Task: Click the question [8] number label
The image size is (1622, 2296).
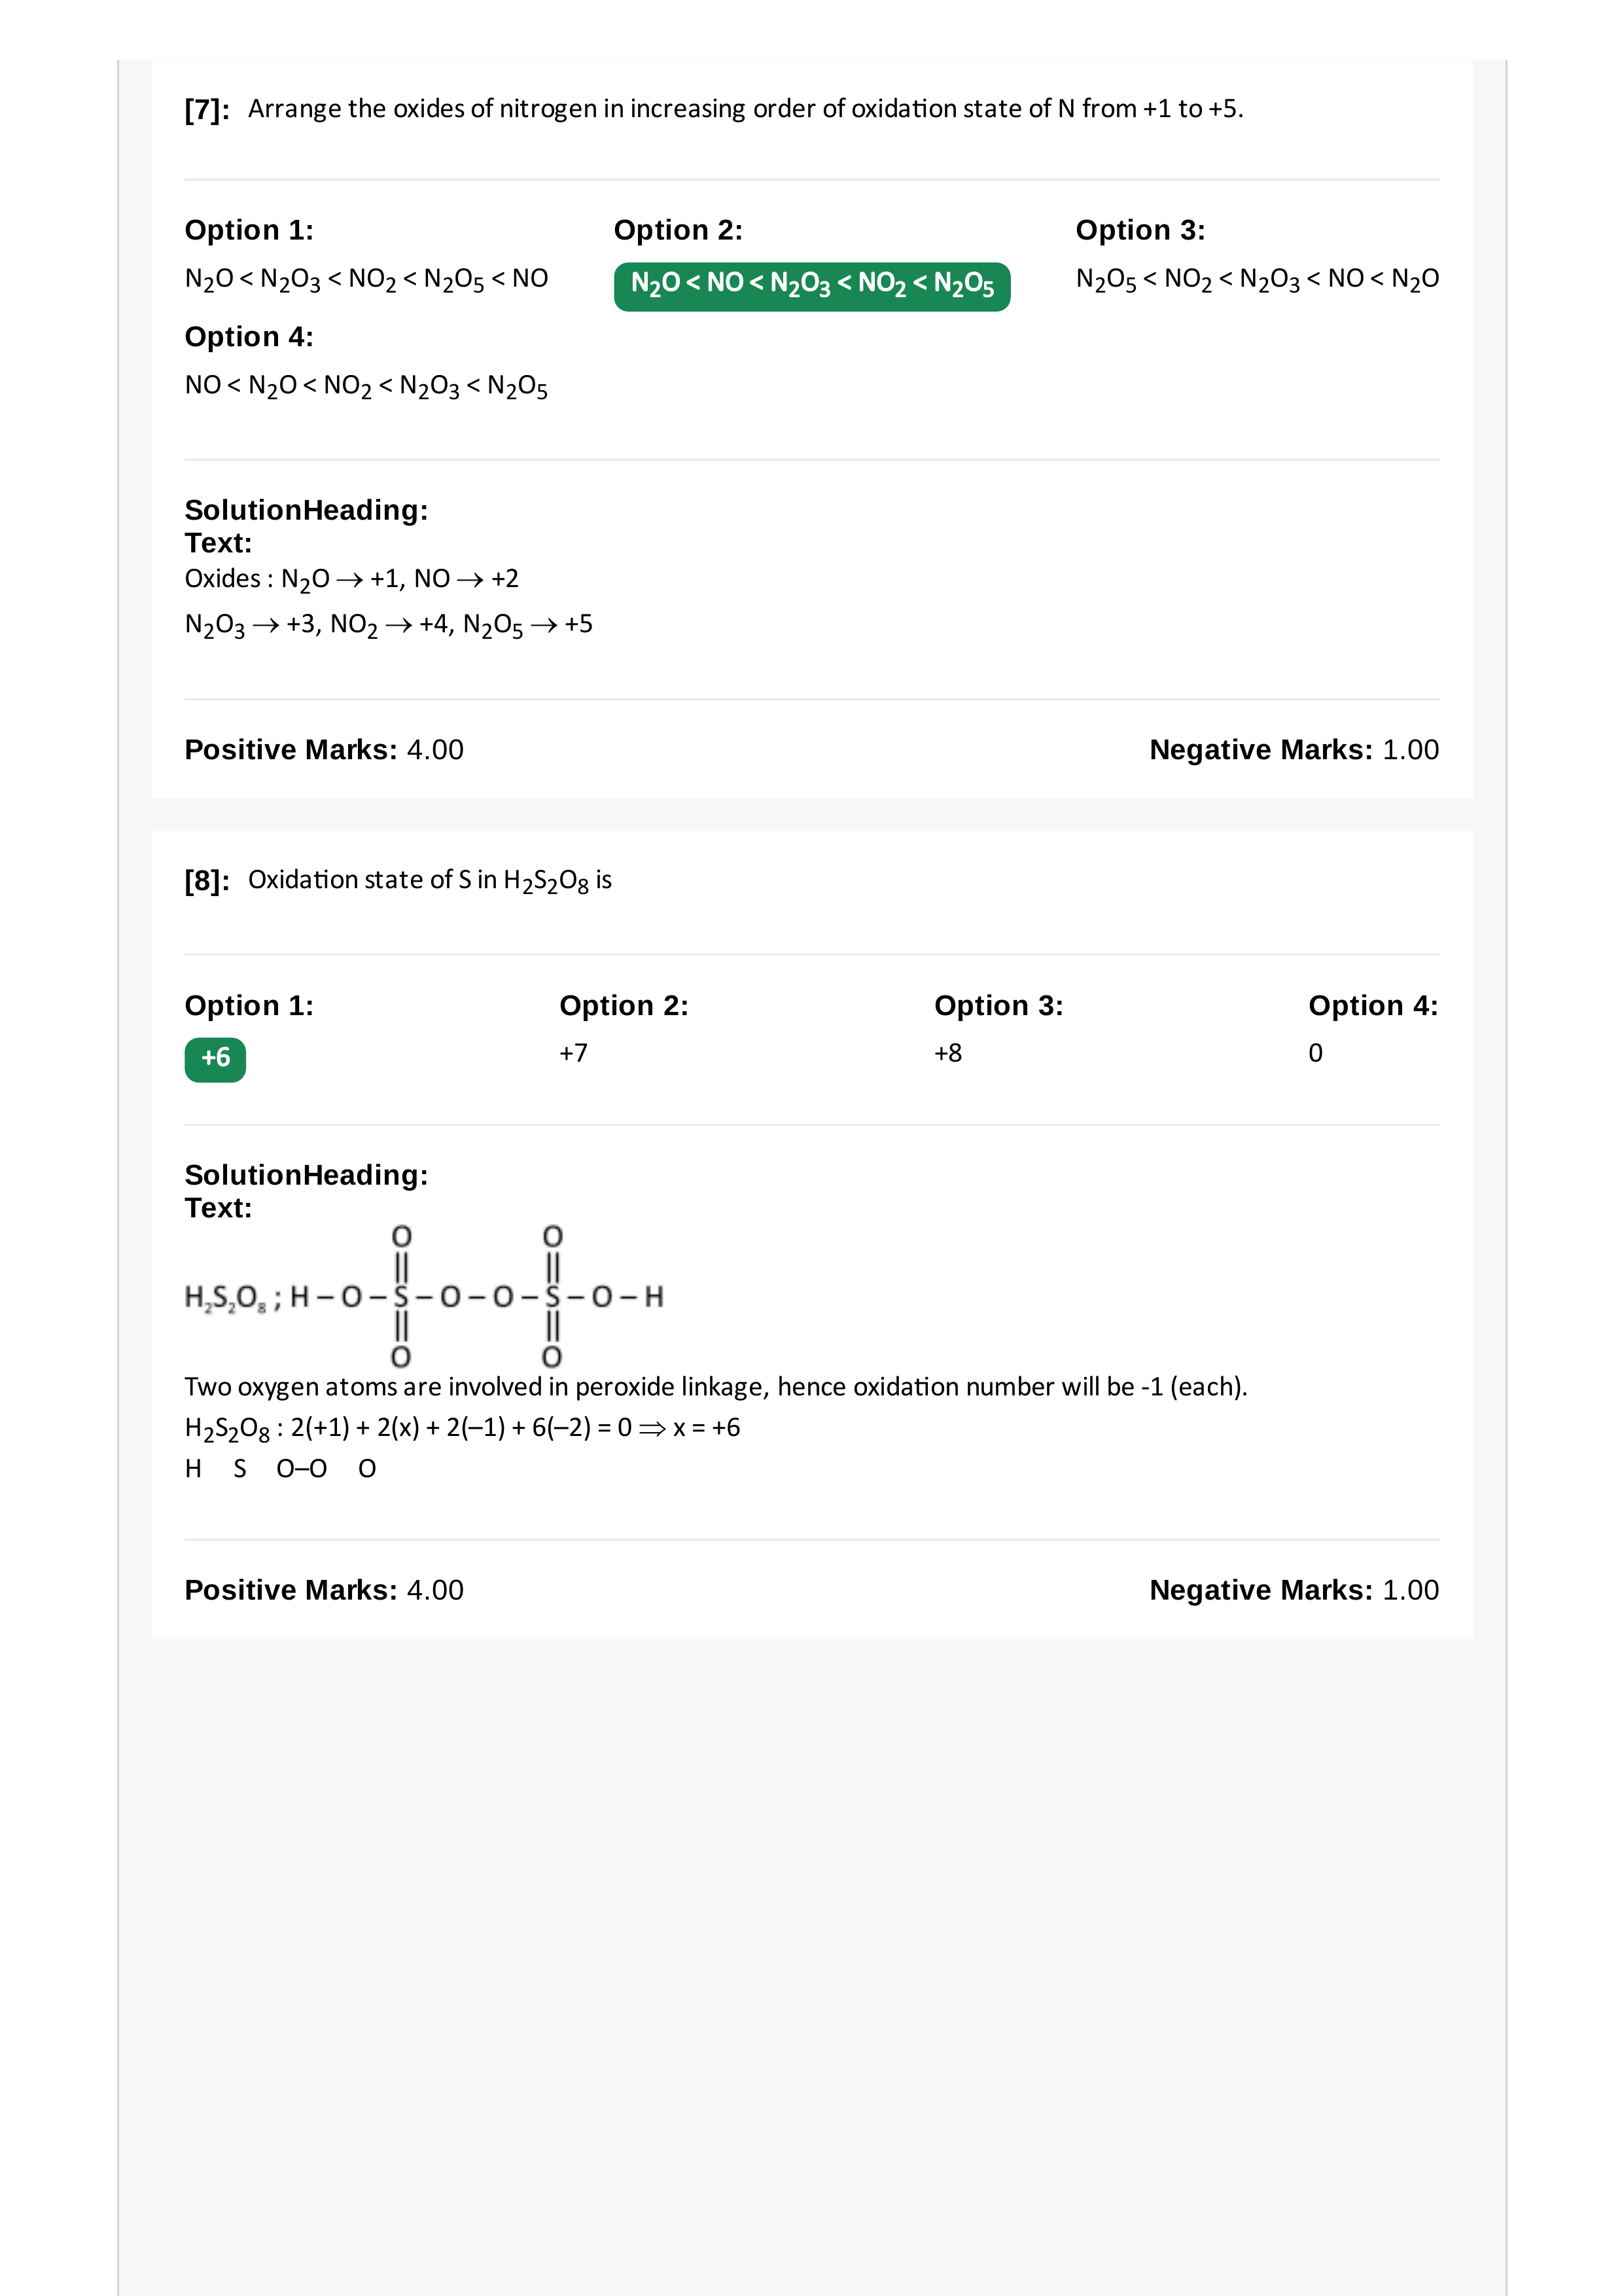Action: click(x=207, y=880)
